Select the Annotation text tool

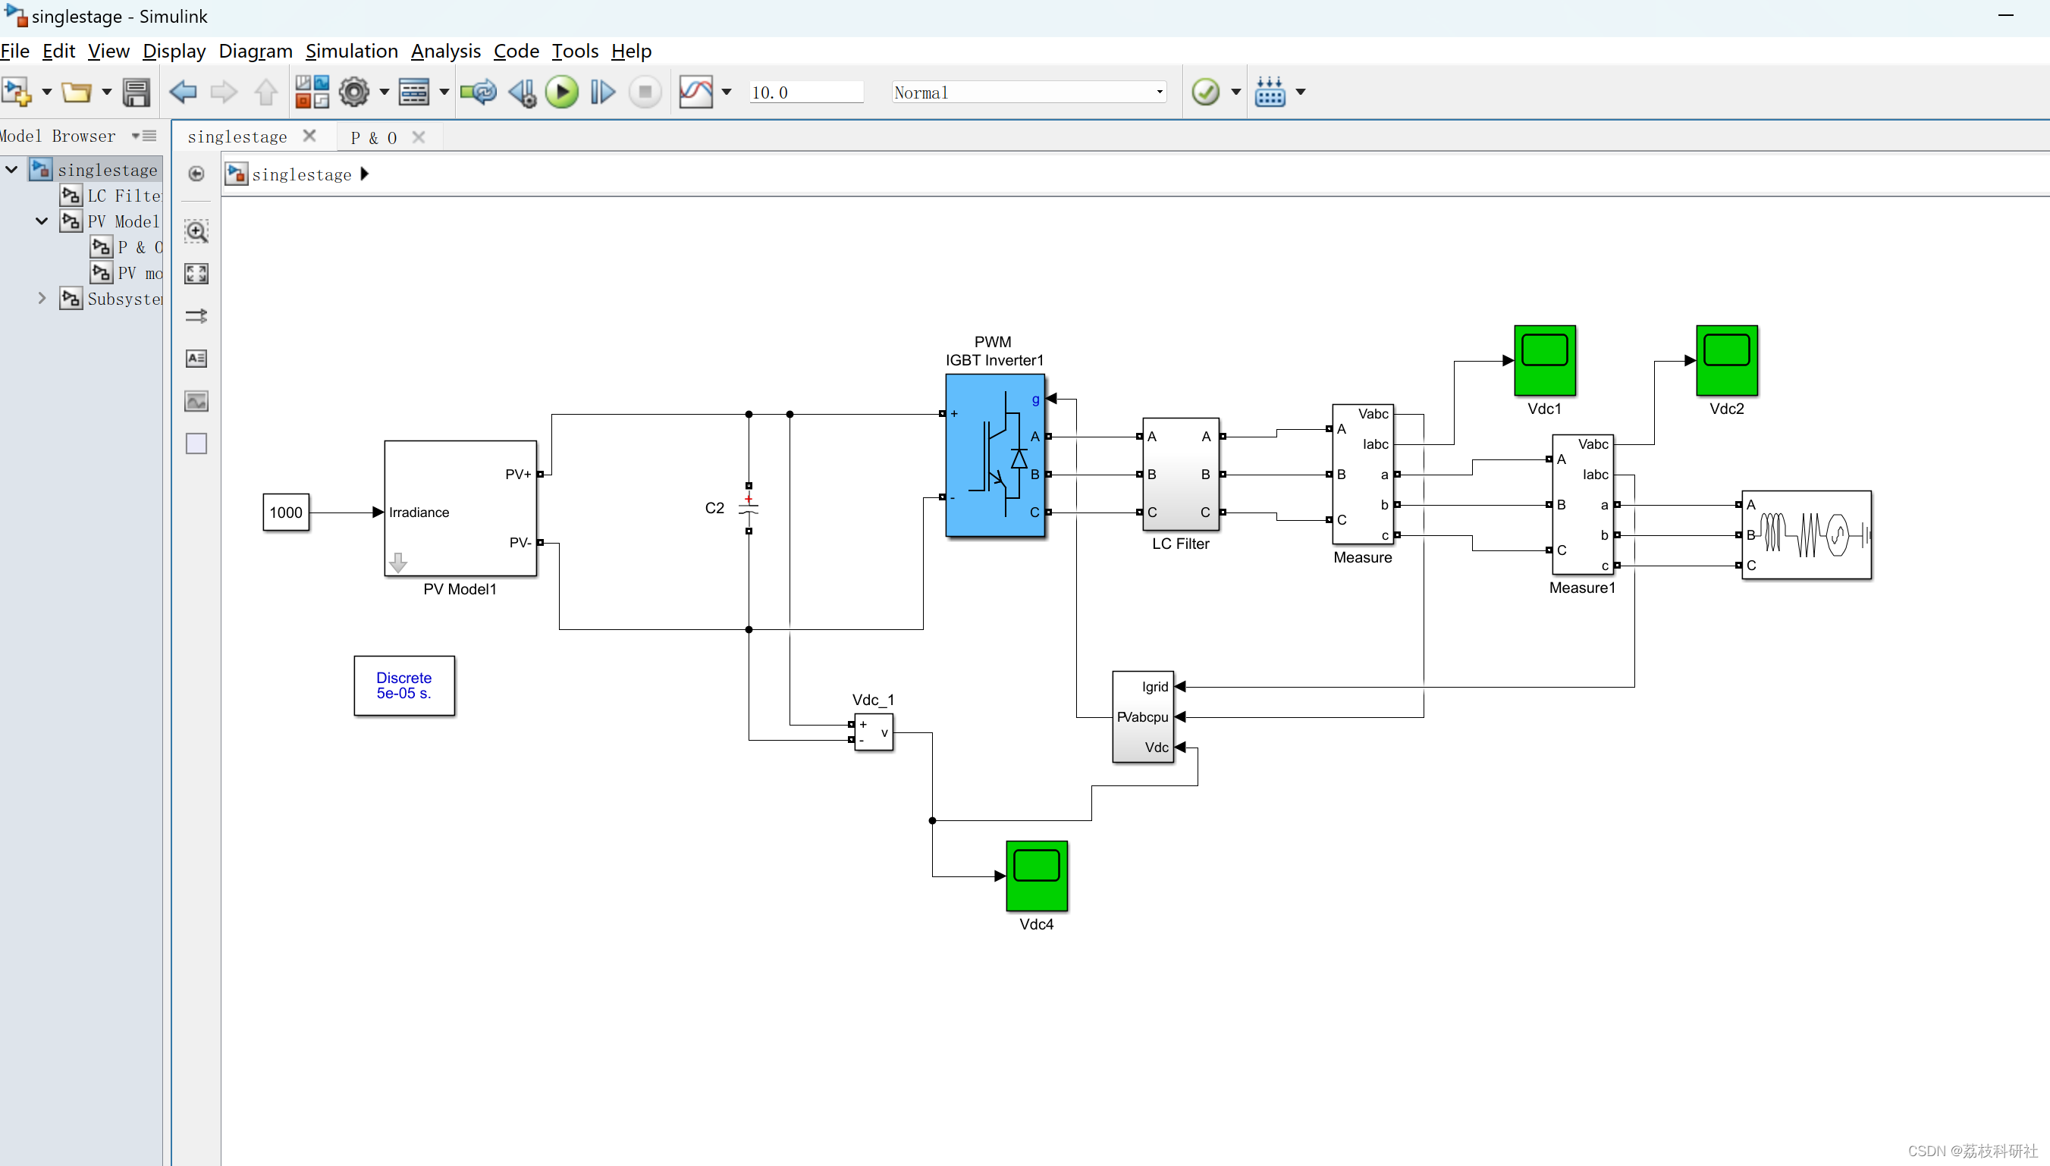196,359
